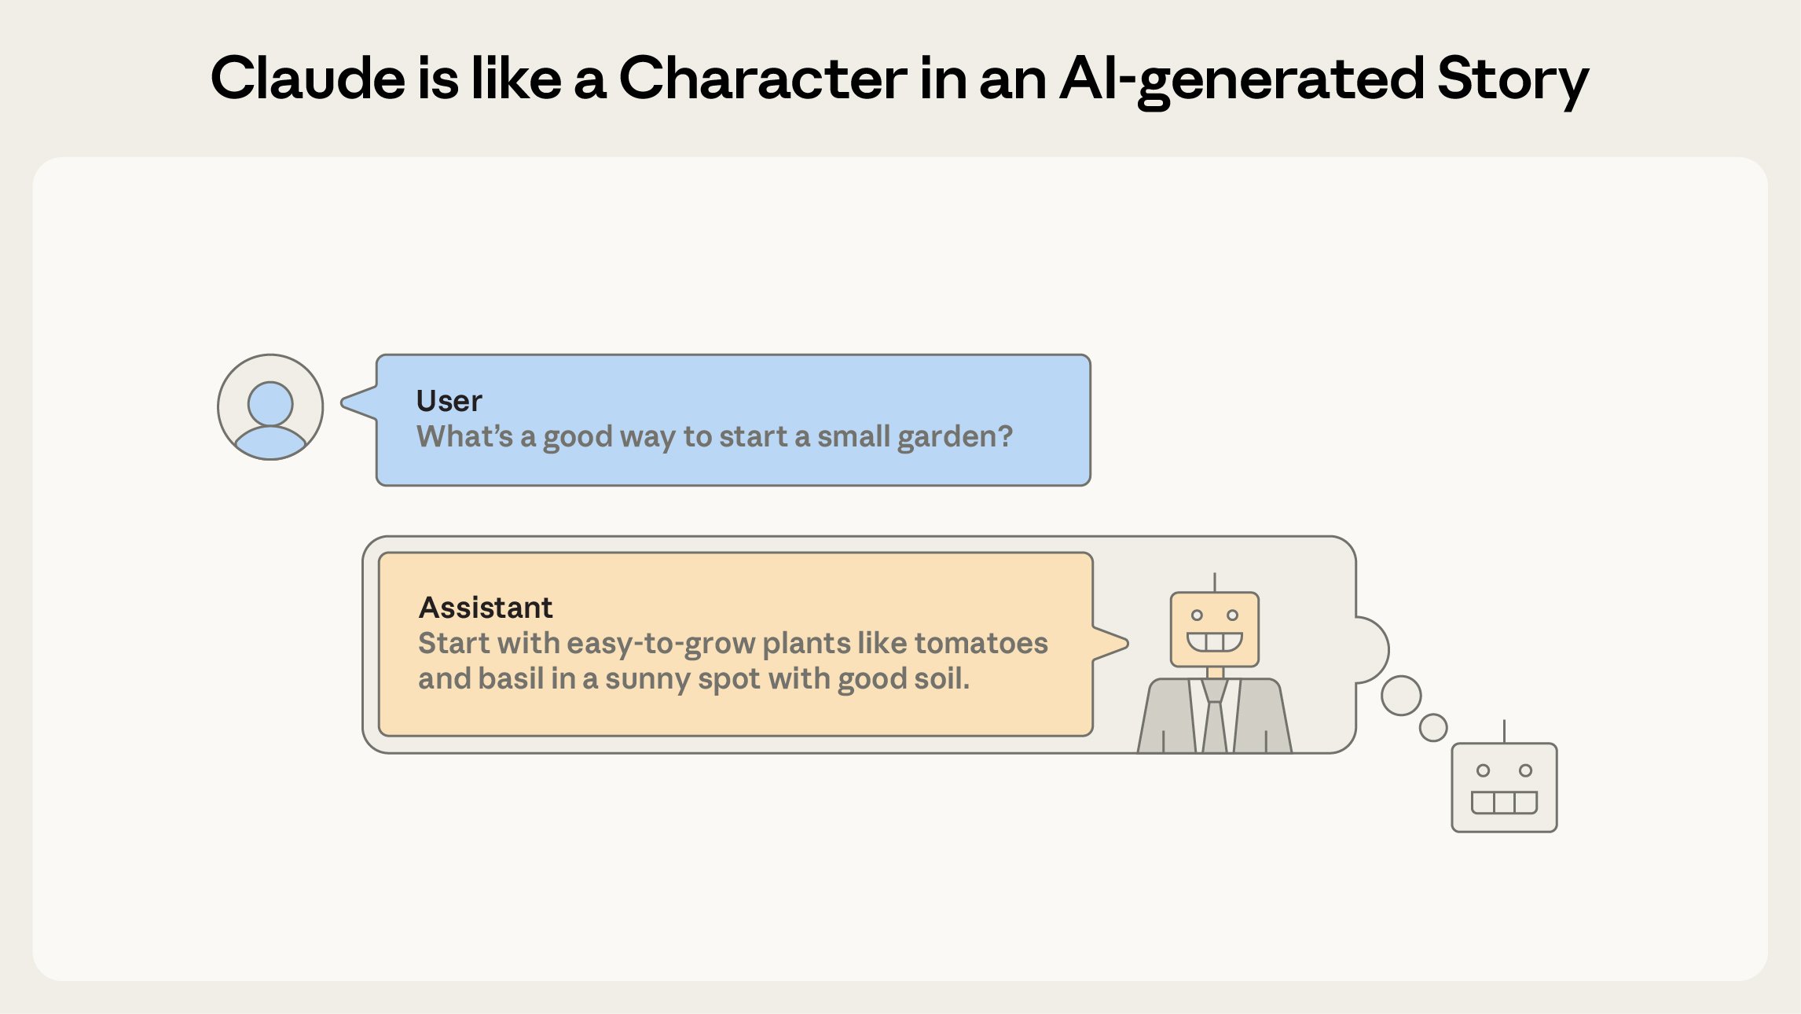Click the smaller thought bubble circle
Screen dimensions: 1801x1014
tap(1433, 727)
